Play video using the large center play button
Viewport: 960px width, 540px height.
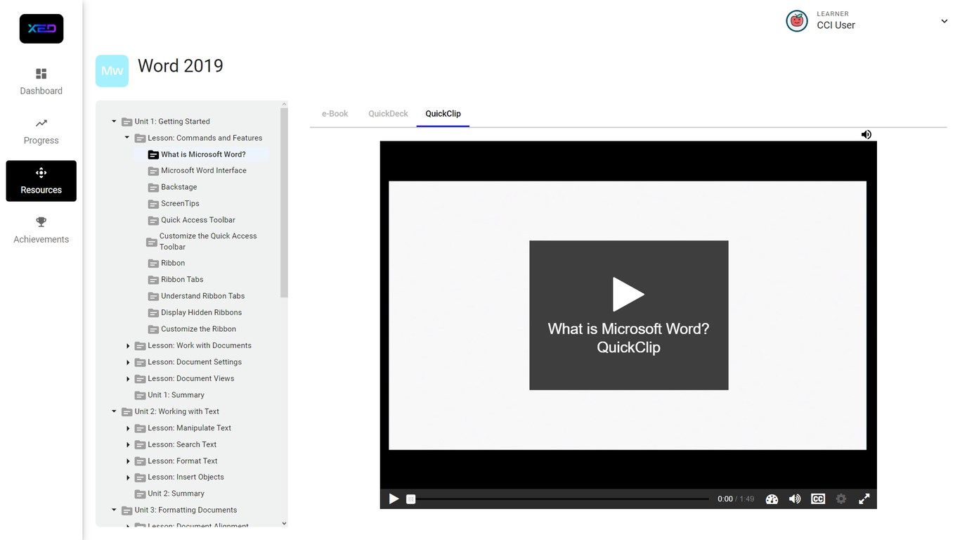pos(628,294)
